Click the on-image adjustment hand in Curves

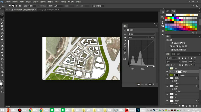(x=125, y=38)
